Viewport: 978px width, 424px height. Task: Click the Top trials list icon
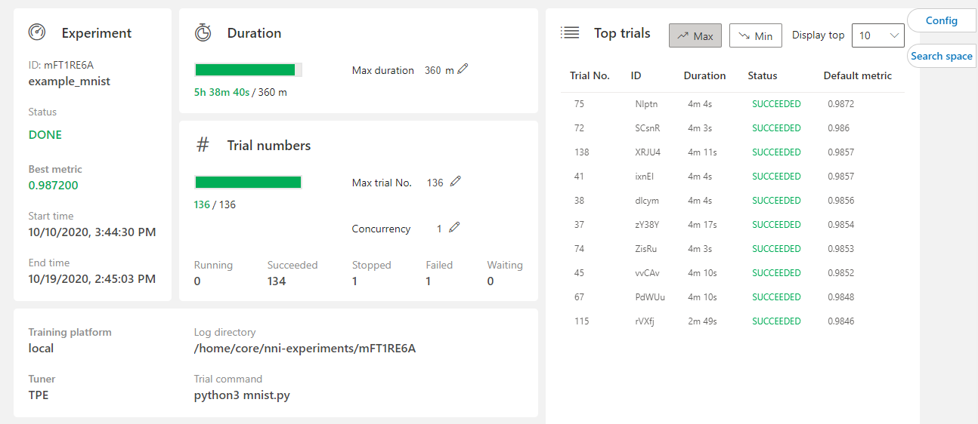569,32
